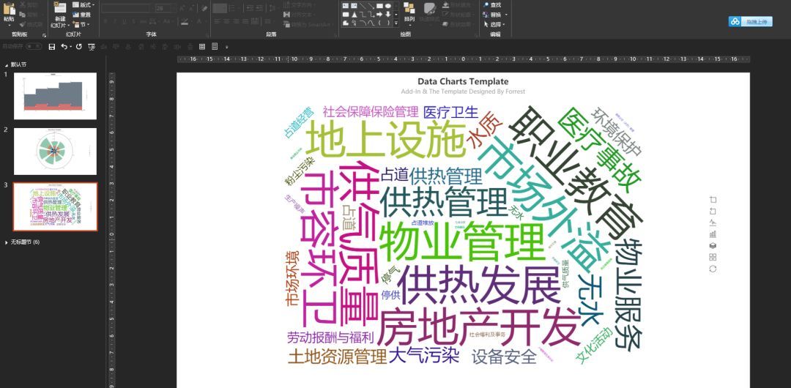Image resolution: width=791 pixels, height=388 pixels.
Task: Click the word 地上设施 in the cloud
Action: (x=387, y=138)
